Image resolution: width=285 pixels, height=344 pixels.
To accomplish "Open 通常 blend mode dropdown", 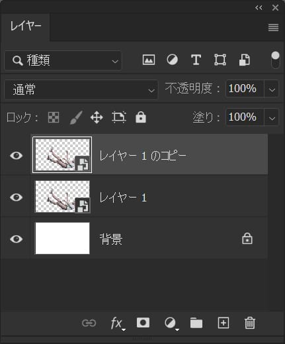I will click(81, 89).
